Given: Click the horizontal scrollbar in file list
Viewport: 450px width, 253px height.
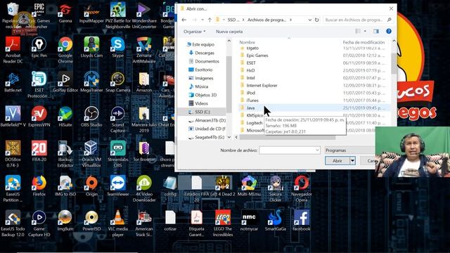Looking at the screenshot, I should click(288, 137).
